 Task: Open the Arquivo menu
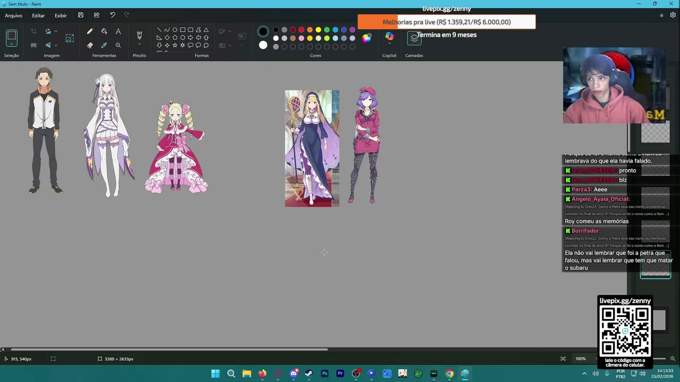pyautogui.click(x=14, y=15)
